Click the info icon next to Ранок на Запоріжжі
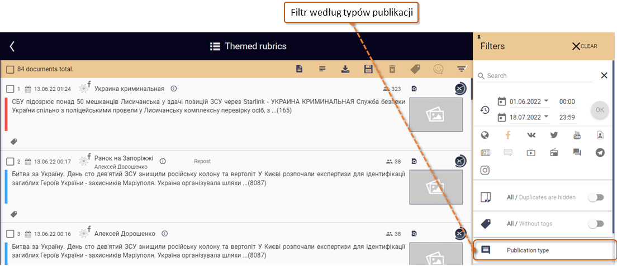The width and height of the screenshot is (617, 266). [163, 161]
